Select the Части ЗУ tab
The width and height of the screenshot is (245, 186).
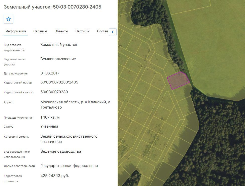tap(83, 31)
